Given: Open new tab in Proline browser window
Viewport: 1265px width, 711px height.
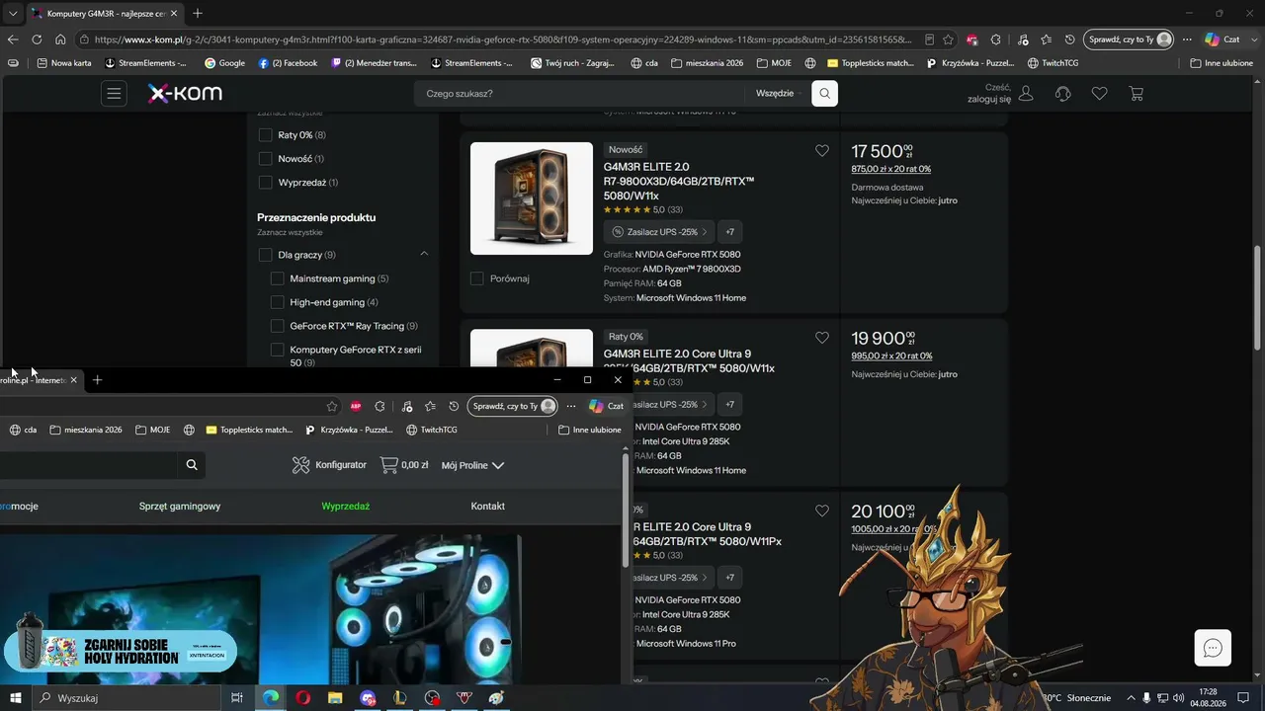Looking at the screenshot, I should point(97,380).
